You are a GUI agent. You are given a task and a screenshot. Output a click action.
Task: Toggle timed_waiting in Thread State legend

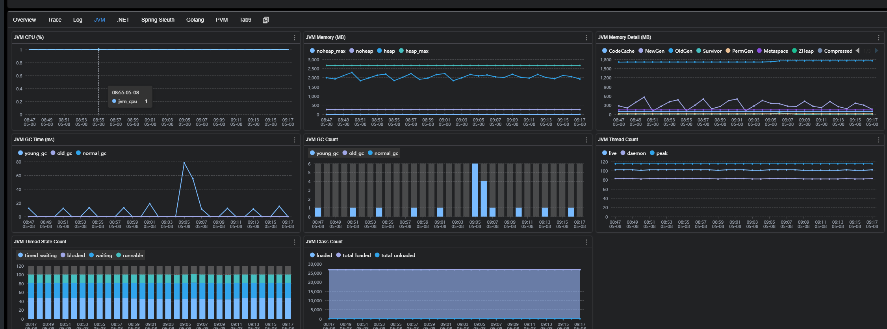[x=37, y=255]
